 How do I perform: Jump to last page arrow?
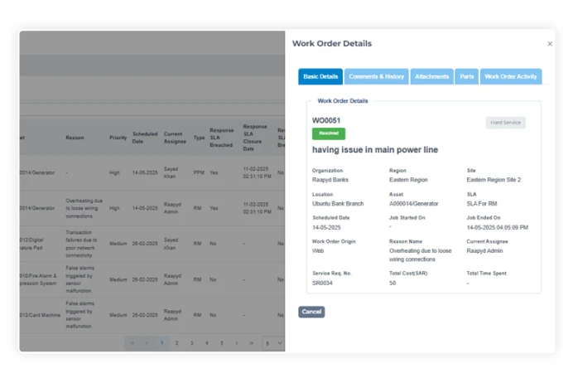click(x=252, y=342)
